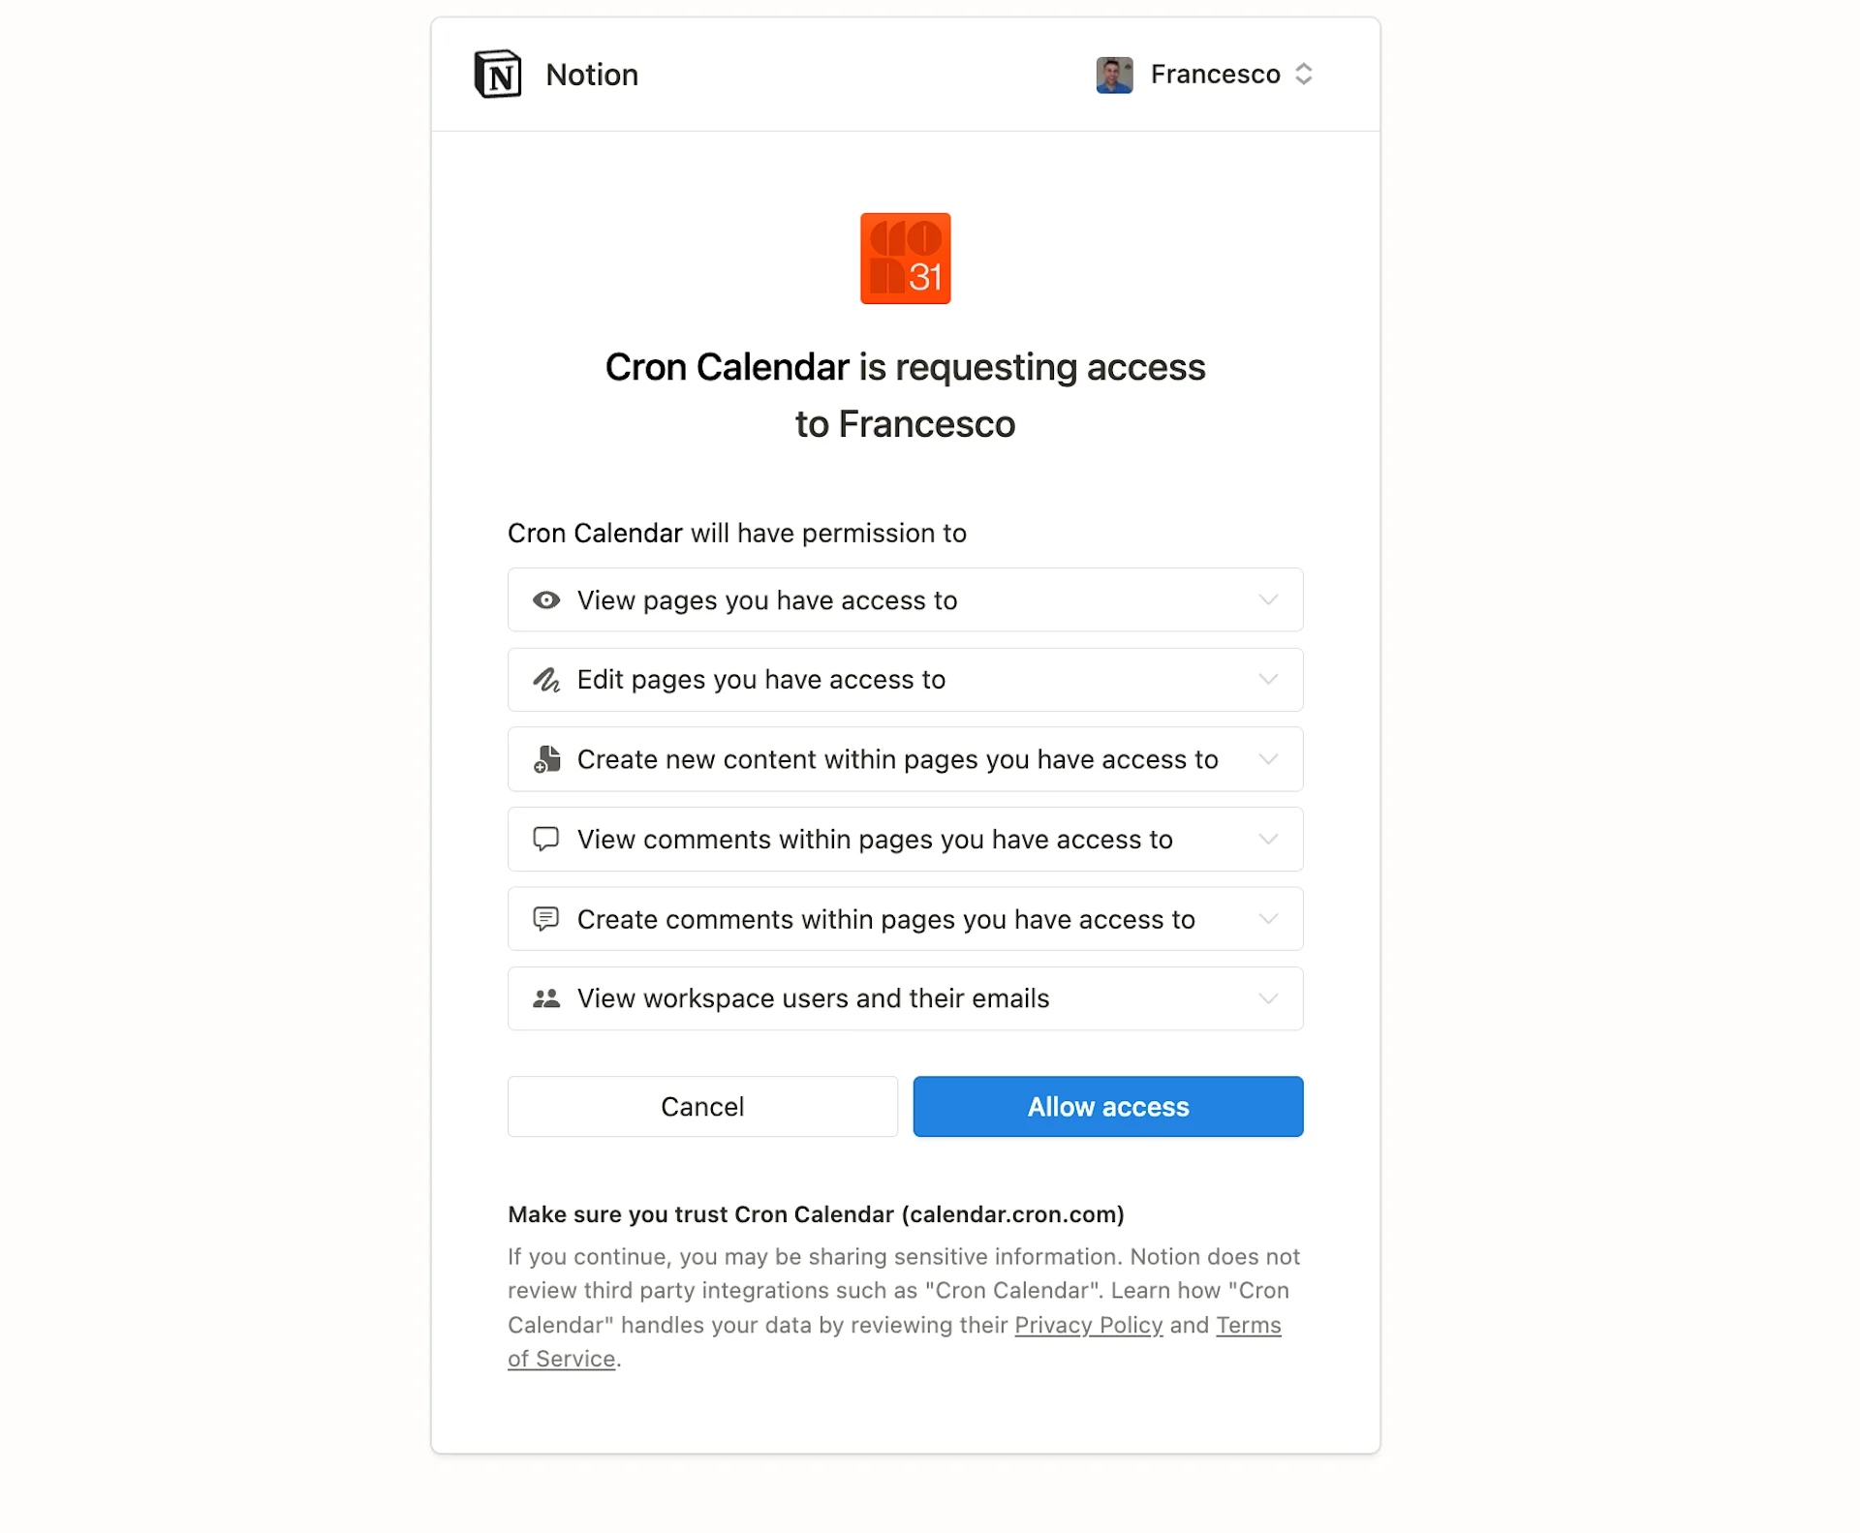1860x1533 pixels.
Task: Click the eye icon for viewing pages permission
Action: (547, 599)
